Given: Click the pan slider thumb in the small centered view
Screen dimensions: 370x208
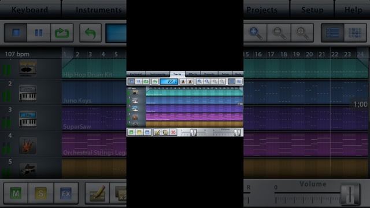Looking at the screenshot, I should [x=193, y=132].
